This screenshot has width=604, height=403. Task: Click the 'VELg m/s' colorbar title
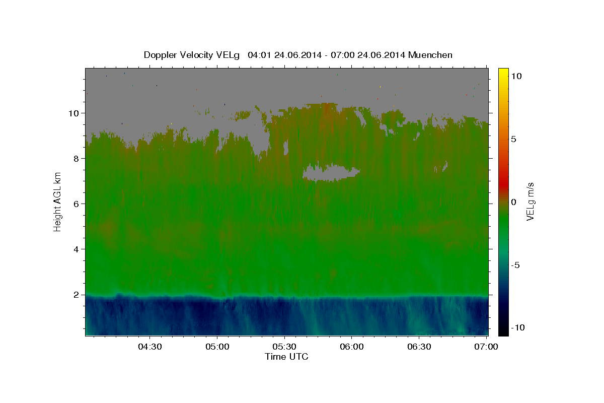coord(530,201)
